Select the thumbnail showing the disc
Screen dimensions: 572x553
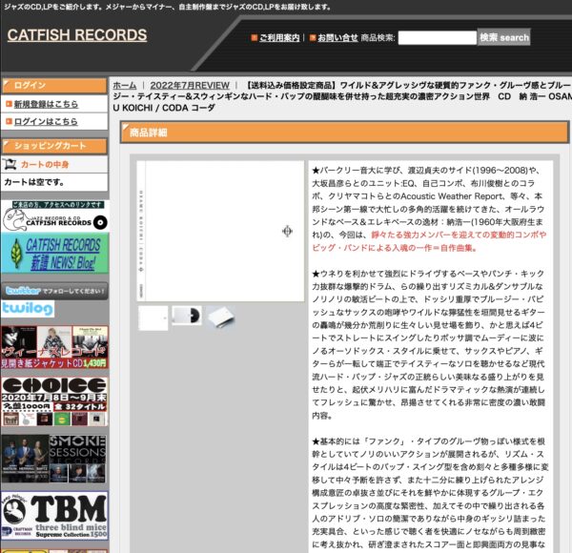click(187, 316)
